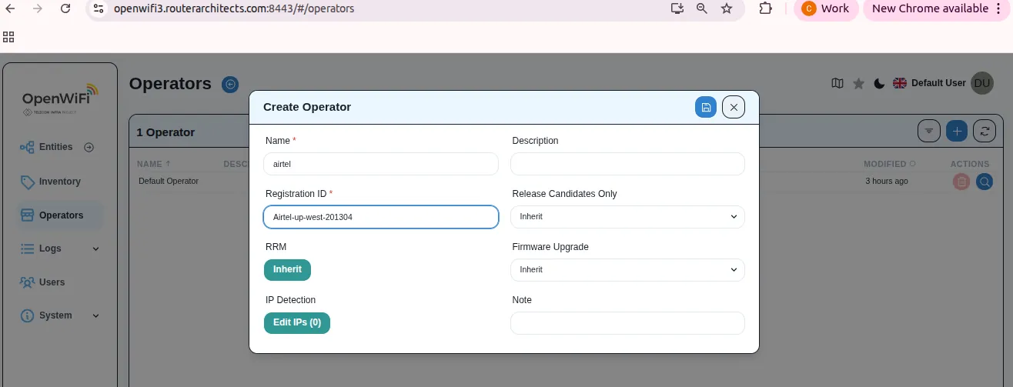
Task: Expand the System sidebar menu
Action: coord(60,315)
